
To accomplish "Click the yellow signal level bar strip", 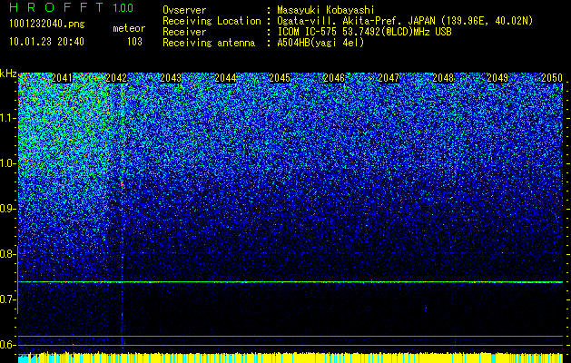I will pyautogui.click(x=290, y=358).
